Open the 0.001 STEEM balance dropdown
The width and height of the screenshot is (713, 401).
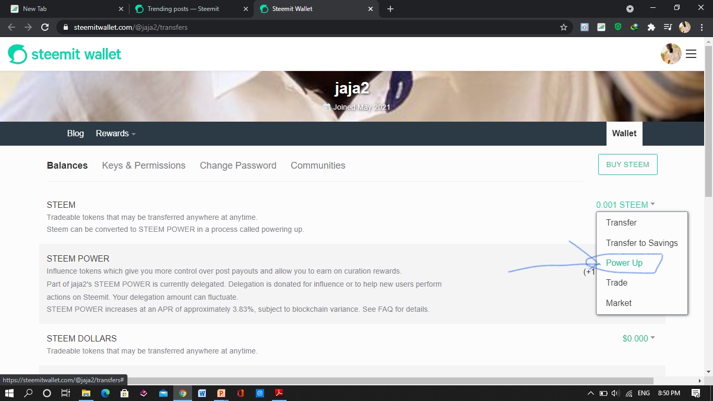coord(625,205)
